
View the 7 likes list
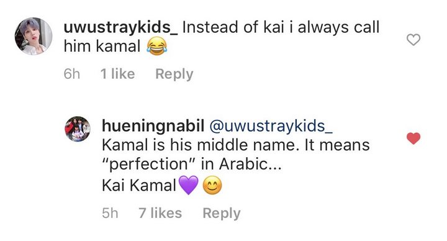(x=160, y=213)
